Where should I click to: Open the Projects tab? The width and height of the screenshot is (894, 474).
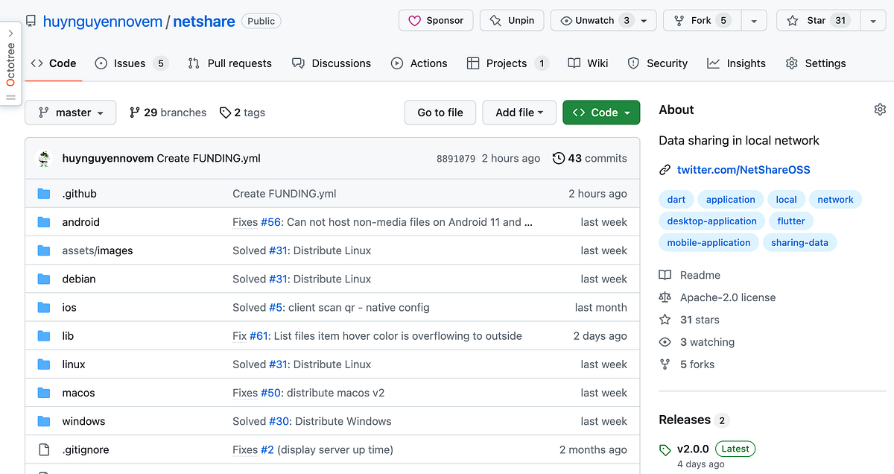point(508,63)
